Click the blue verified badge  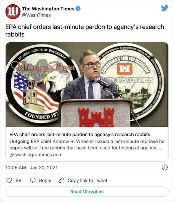point(78,9)
